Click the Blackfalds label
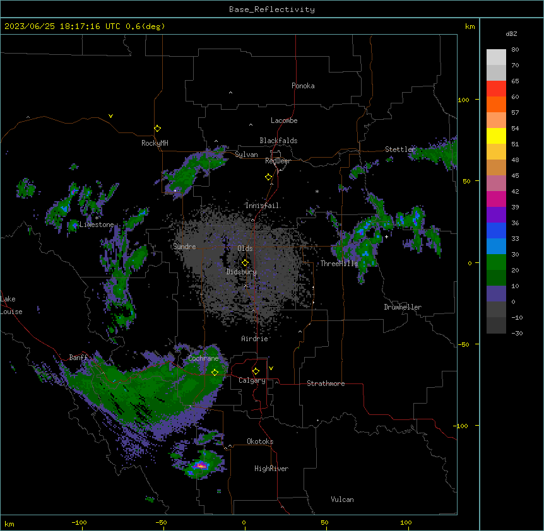This screenshot has width=544, height=531. [x=278, y=141]
